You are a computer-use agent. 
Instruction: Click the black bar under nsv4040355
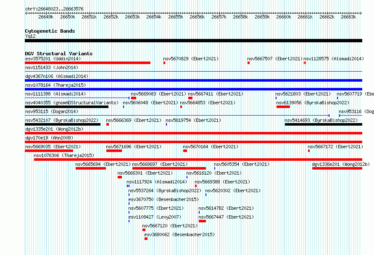[x=66, y=107]
